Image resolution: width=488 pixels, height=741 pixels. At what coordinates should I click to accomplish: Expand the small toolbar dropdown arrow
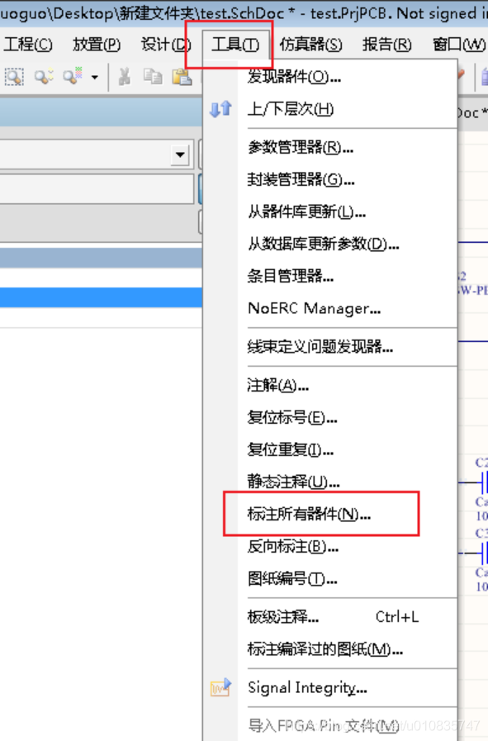point(95,77)
